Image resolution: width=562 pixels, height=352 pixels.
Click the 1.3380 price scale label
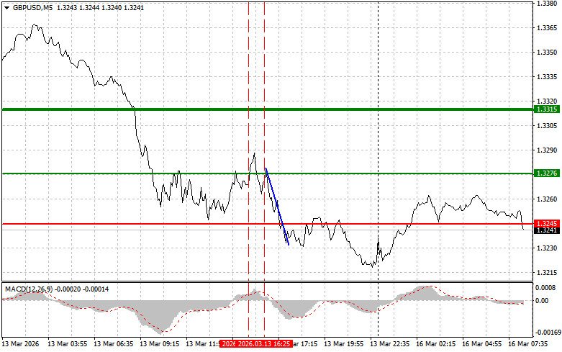click(545, 4)
